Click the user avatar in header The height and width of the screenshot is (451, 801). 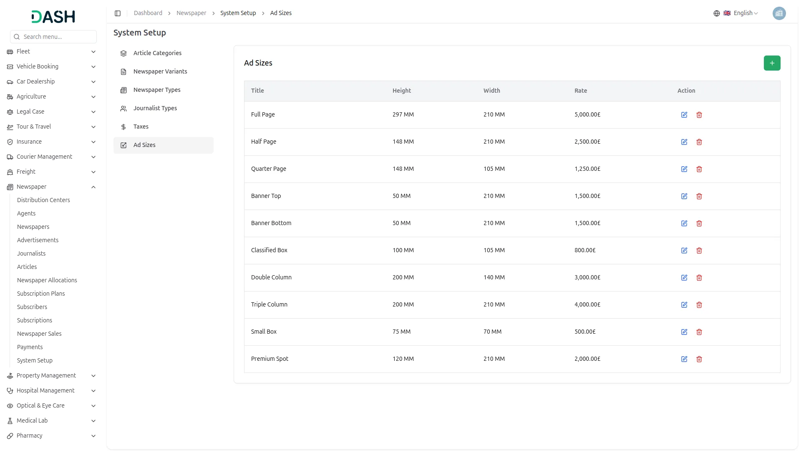[x=779, y=13]
